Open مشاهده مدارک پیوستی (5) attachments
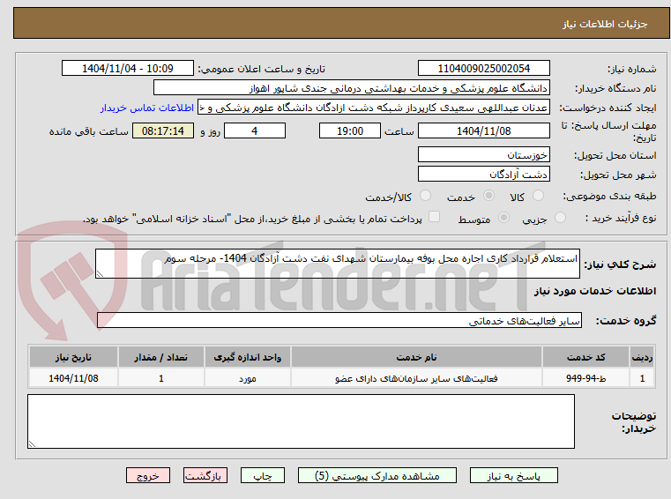This screenshot has width=671, height=499. point(377,475)
